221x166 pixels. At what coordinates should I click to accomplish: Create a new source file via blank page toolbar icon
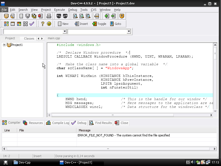(x=21, y=16)
